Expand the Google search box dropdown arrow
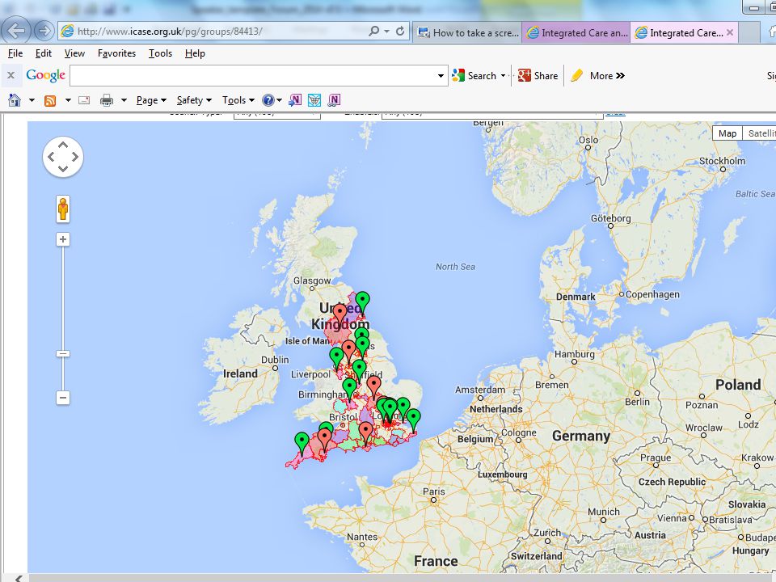776x582 pixels. click(441, 76)
